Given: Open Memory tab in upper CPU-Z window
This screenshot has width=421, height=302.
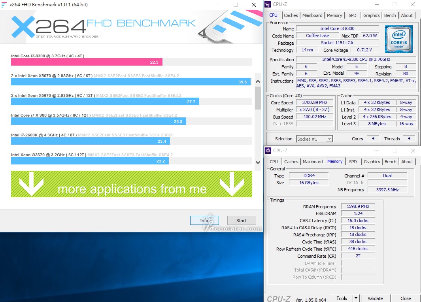Looking at the screenshot, I should [x=334, y=15].
